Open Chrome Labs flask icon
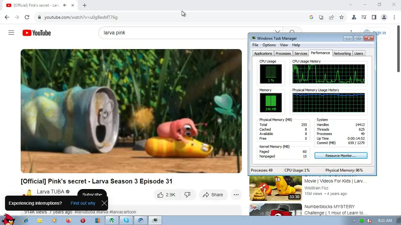 click(354, 17)
